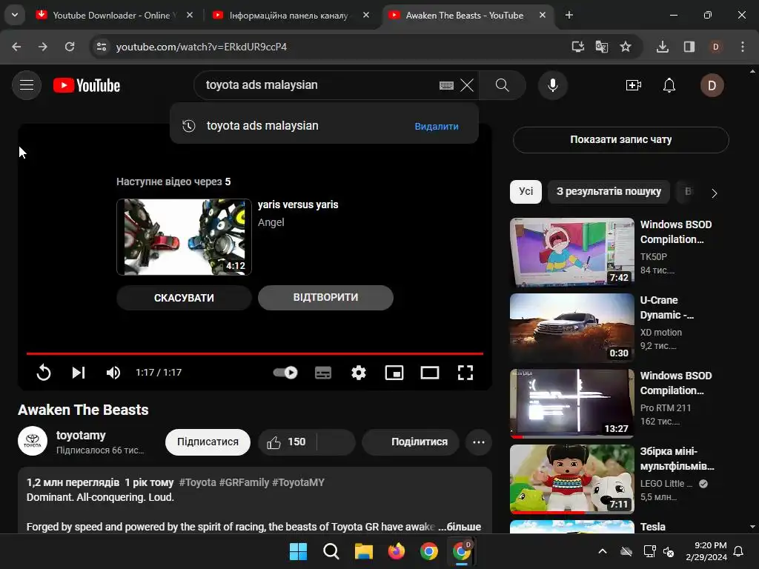The width and height of the screenshot is (759, 569).
Task: Like the video with thumbs up 150
Action: [287, 442]
